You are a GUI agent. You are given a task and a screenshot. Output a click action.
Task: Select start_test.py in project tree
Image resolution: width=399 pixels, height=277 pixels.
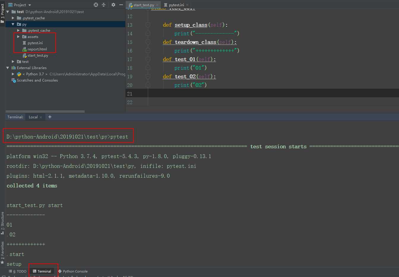tap(38, 55)
